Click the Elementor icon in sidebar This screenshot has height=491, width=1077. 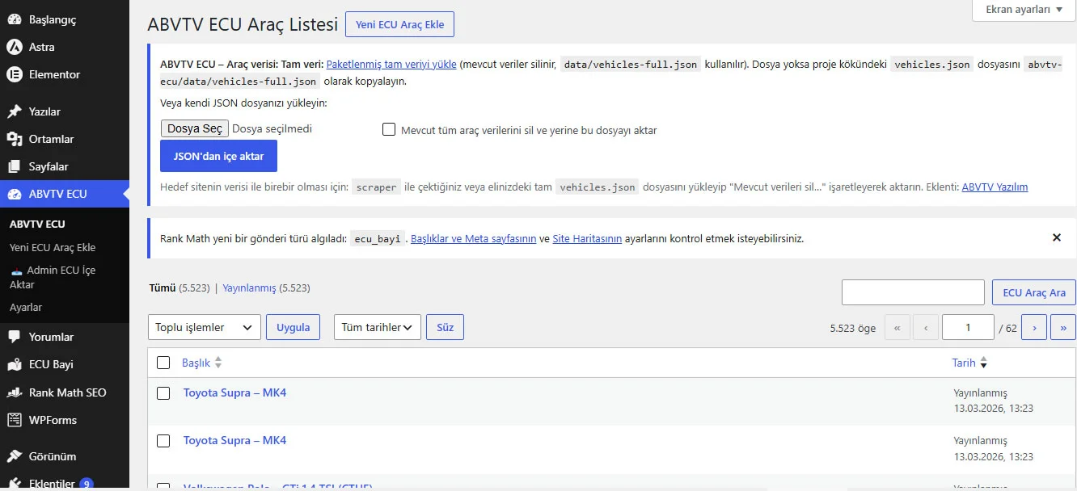coord(14,74)
